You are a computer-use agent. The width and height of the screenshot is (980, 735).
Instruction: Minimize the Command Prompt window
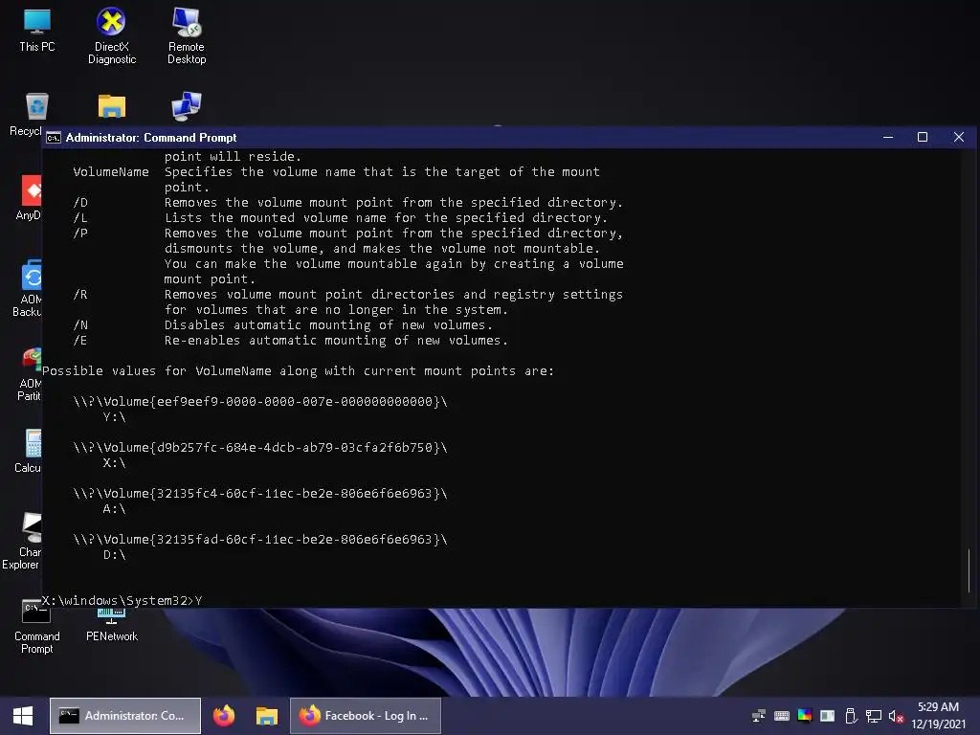887,137
